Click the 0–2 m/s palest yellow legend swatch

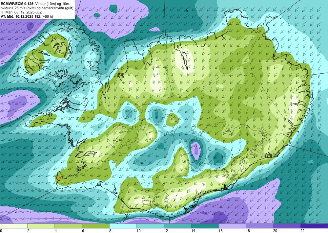(x=13, y=226)
